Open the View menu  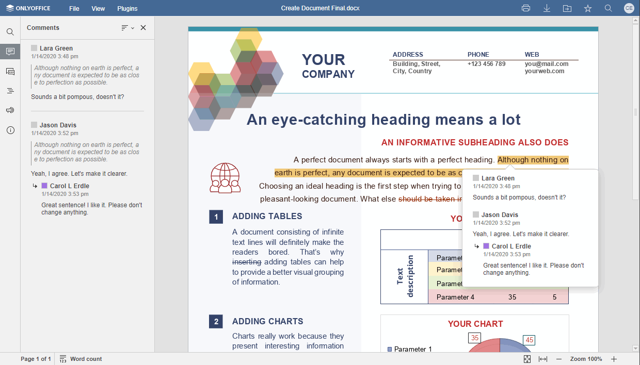point(98,9)
